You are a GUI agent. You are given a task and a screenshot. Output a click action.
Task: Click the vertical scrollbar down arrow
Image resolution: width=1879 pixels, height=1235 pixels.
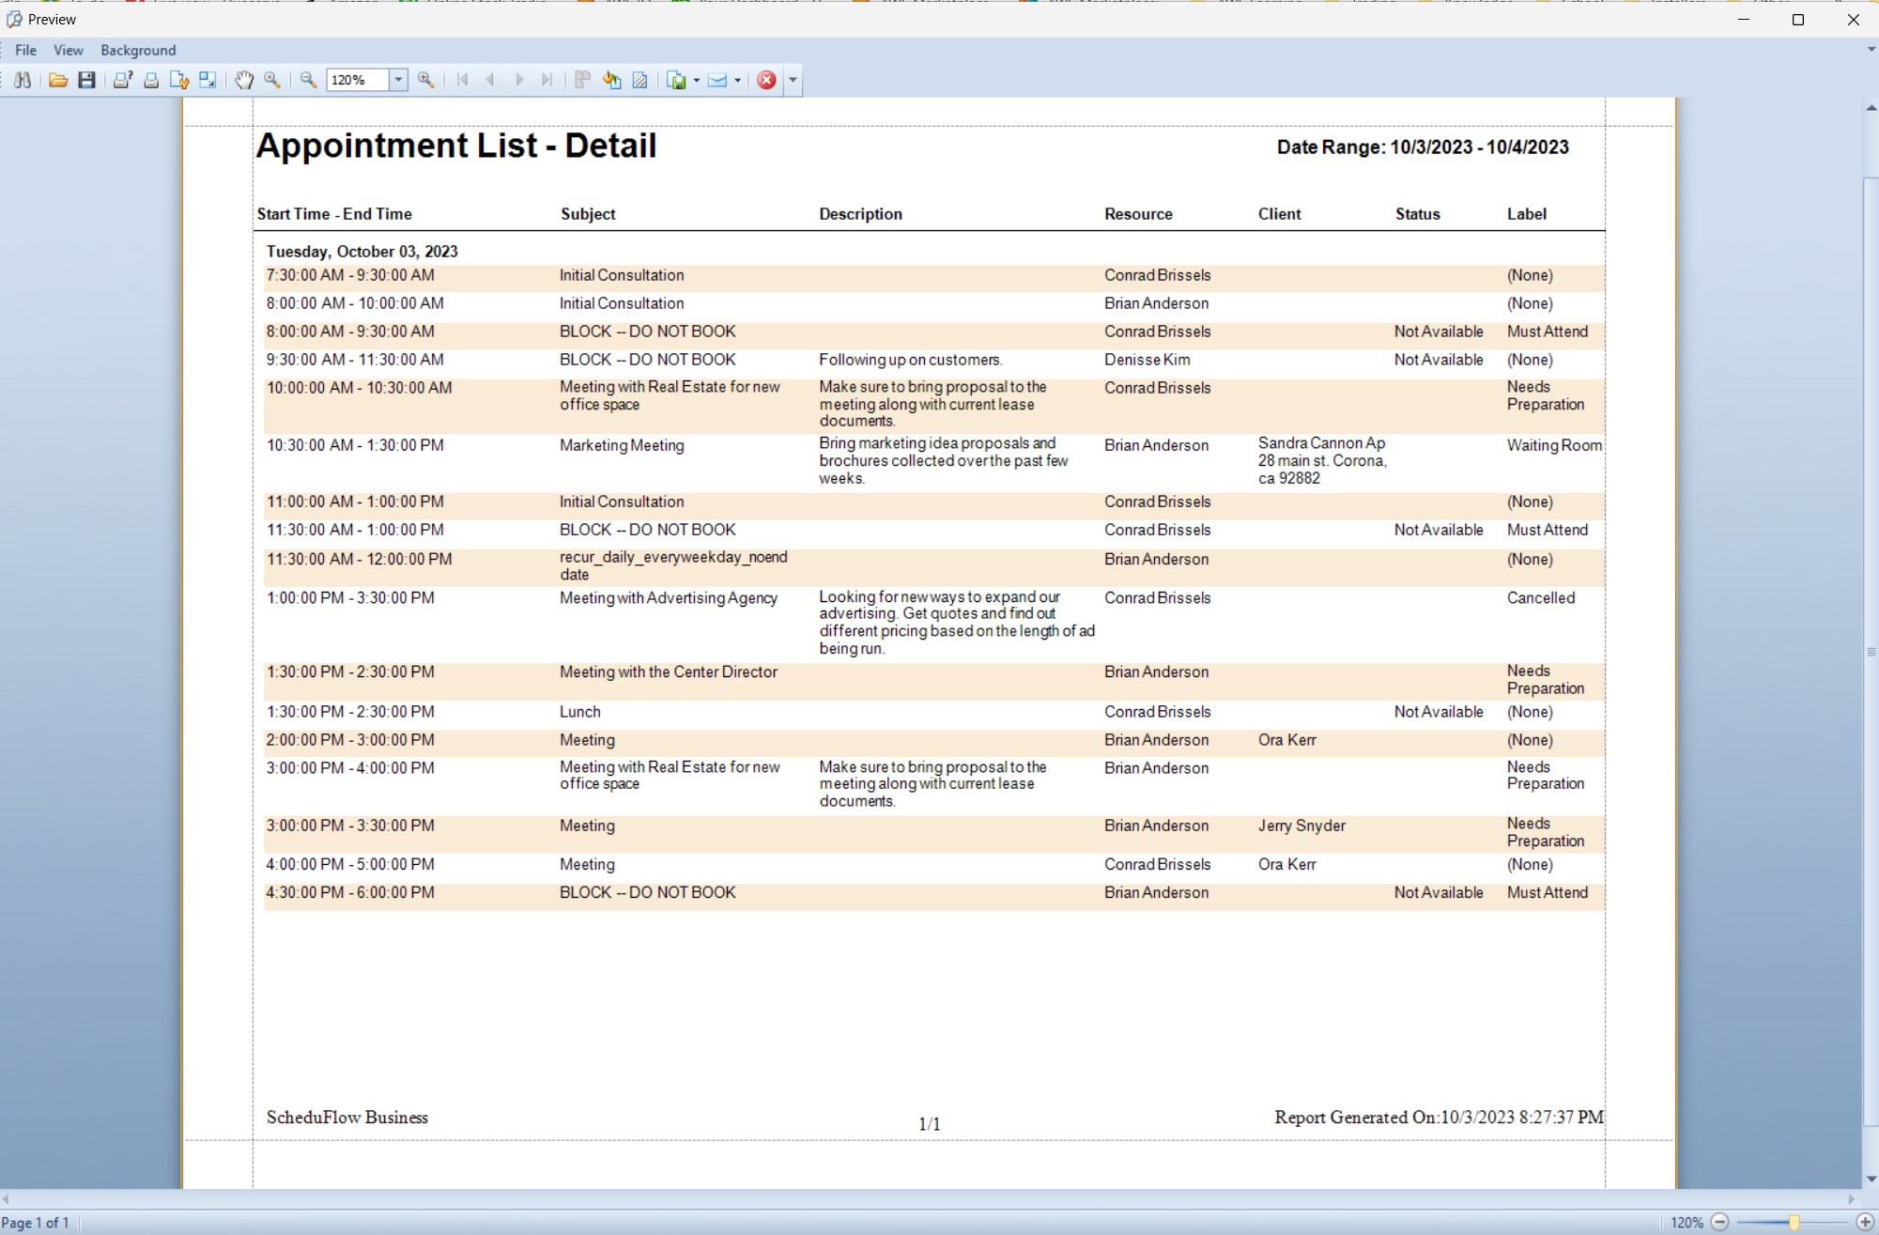[1871, 1178]
